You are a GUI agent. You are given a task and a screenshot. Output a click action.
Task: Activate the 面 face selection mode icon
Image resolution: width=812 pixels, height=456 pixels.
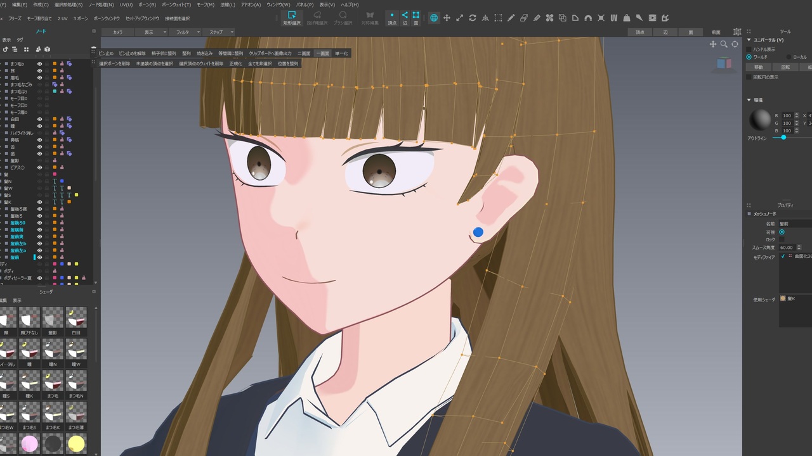416,18
